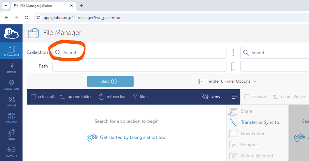Reload the page with browser refresh

pyautogui.click(x=26, y=18)
